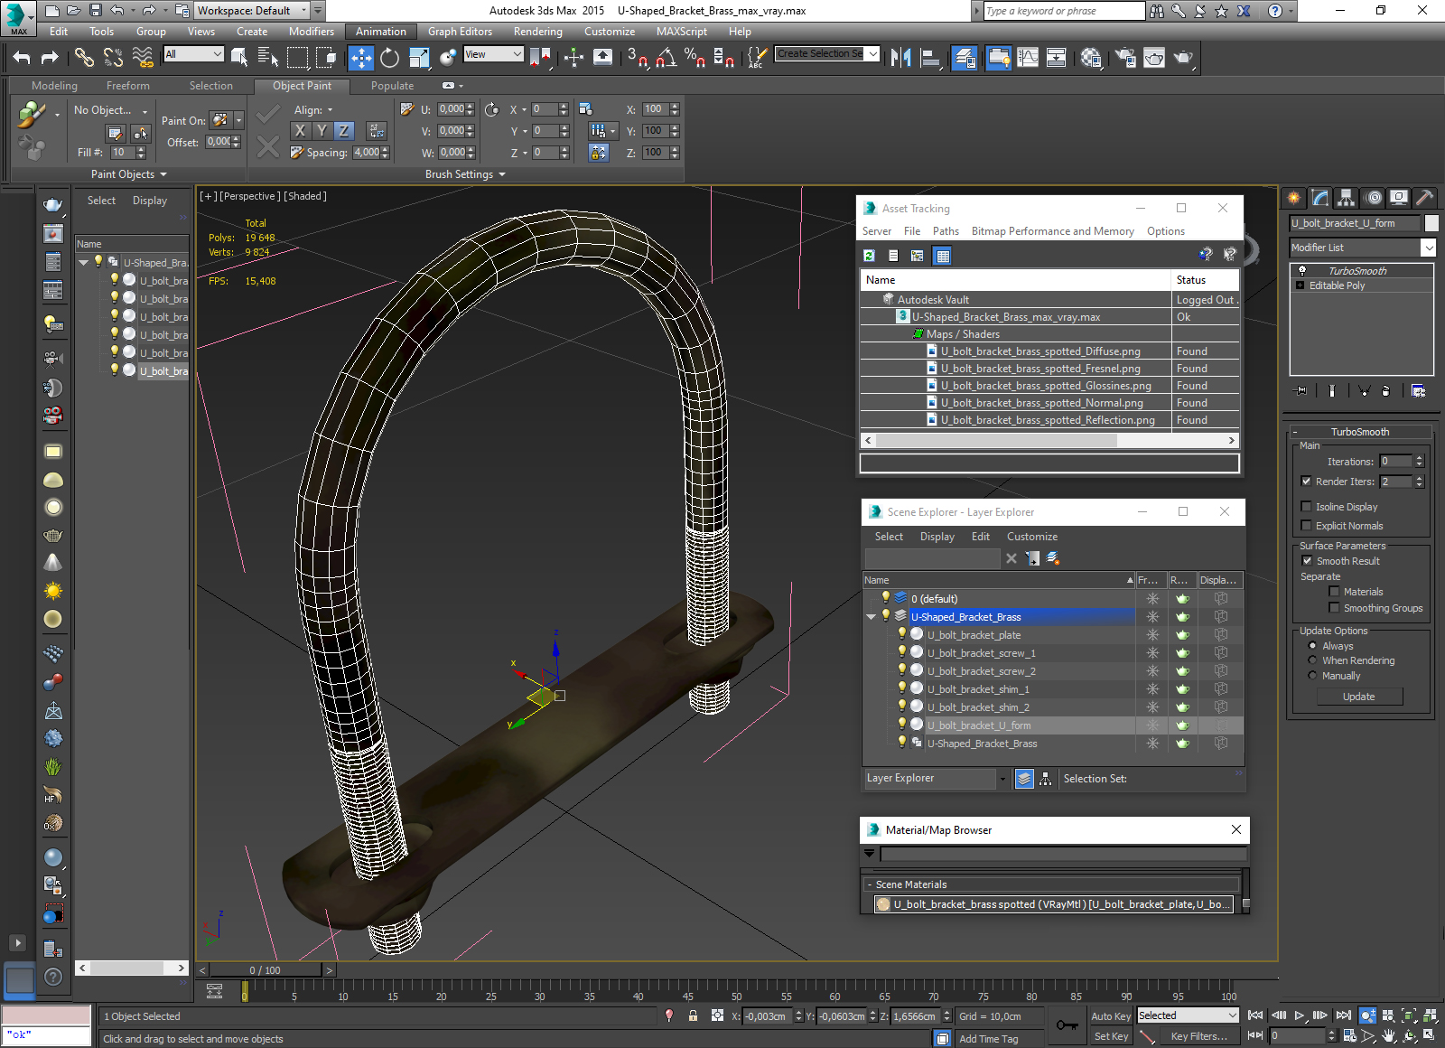This screenshot has height=1048, width=1445.
Task: Select the Always update radio button
Action: [1312, 646]
